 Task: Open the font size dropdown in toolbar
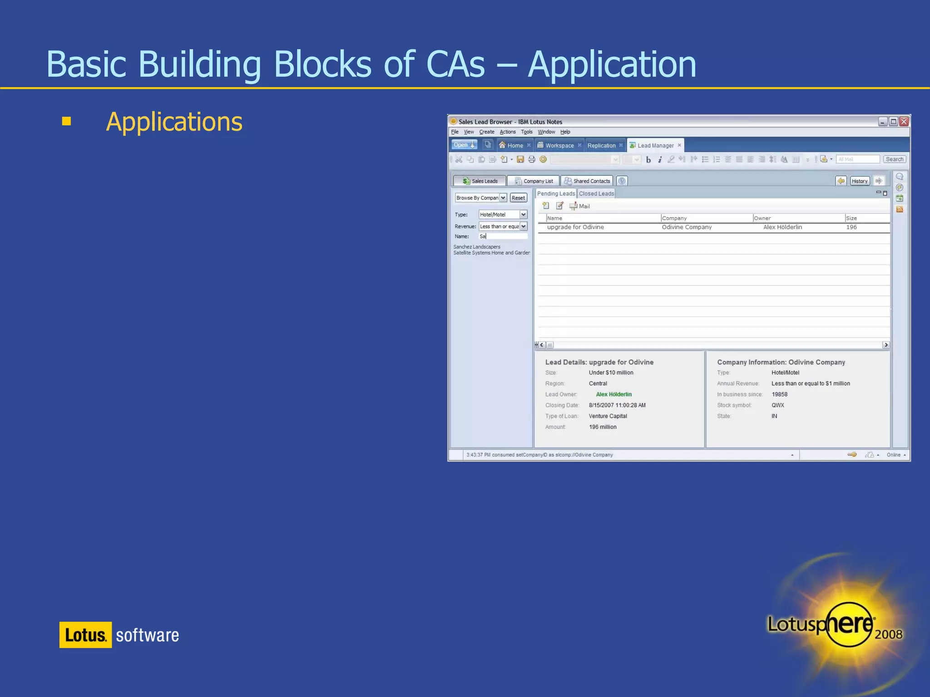(636, 159)
